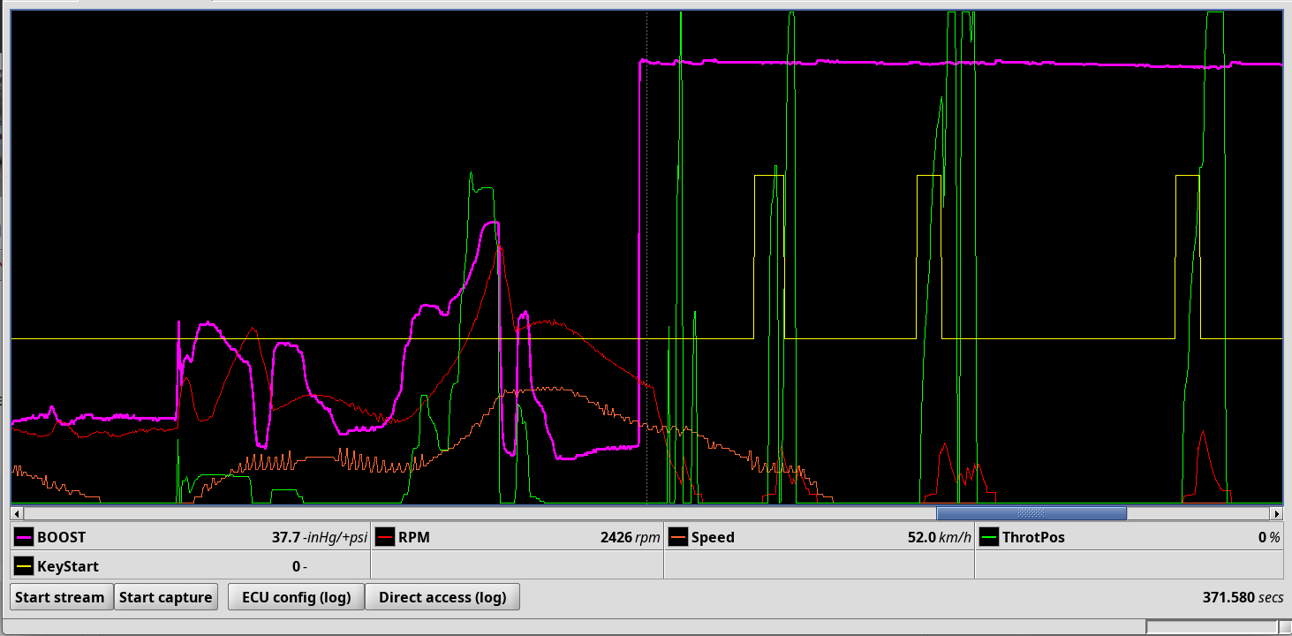
Task: Click the RPM red color swatch
Action: coord(385,537)
